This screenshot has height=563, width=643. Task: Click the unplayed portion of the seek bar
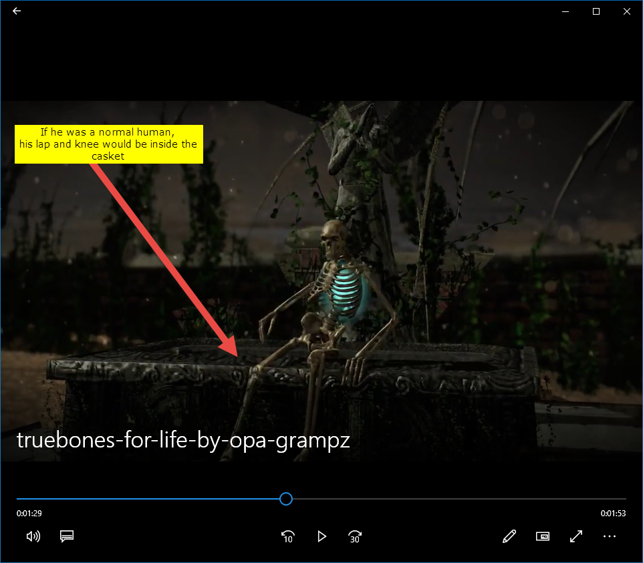[455, 499]
